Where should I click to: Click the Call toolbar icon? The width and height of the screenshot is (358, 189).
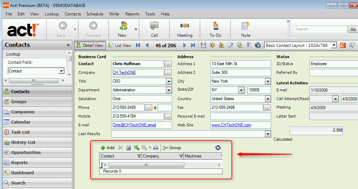(x=154, y=29)
